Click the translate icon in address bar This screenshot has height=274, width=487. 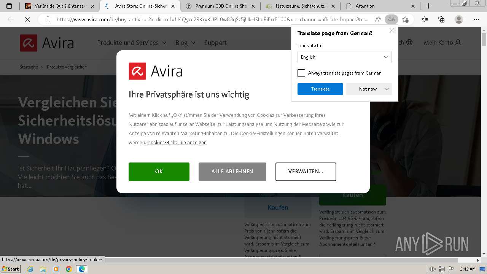tap(391, 19)
